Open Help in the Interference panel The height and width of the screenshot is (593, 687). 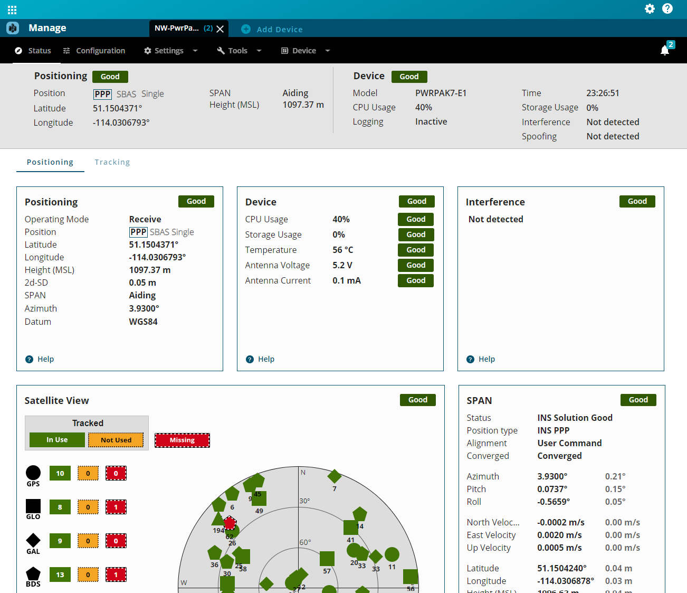click(x=481, y=359)
